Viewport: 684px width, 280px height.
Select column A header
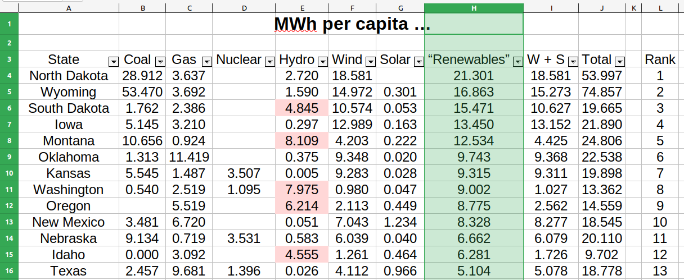click(69, 8)
